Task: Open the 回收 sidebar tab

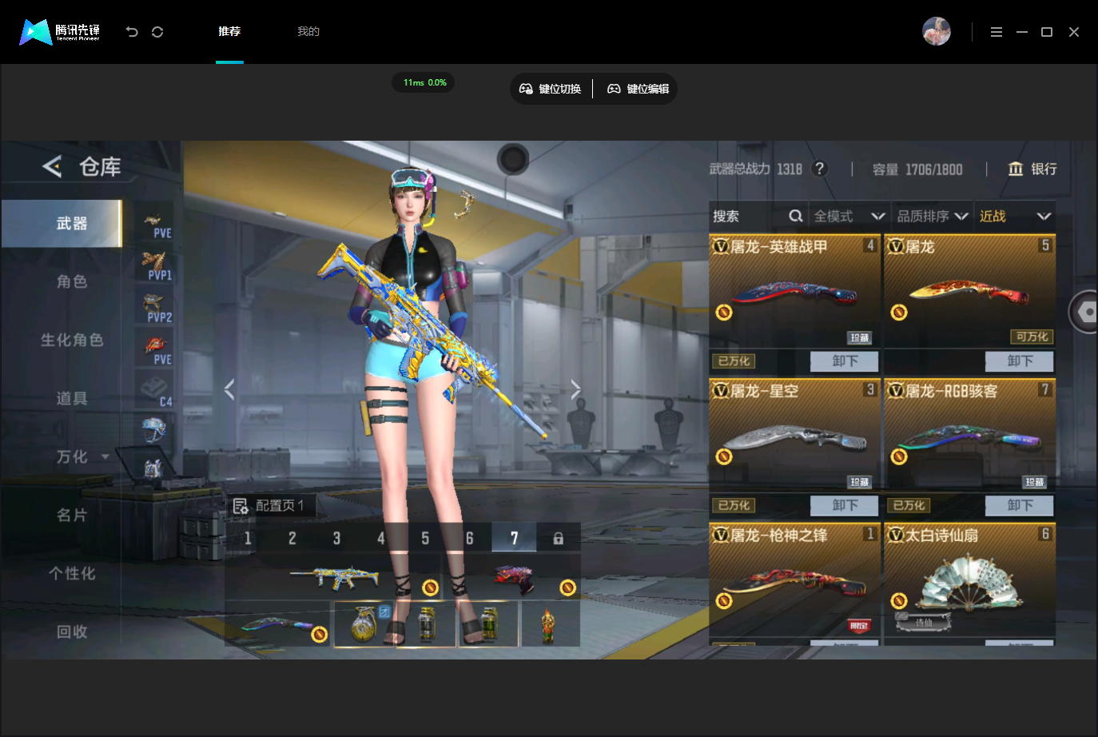Action: (x=72, y=631)
